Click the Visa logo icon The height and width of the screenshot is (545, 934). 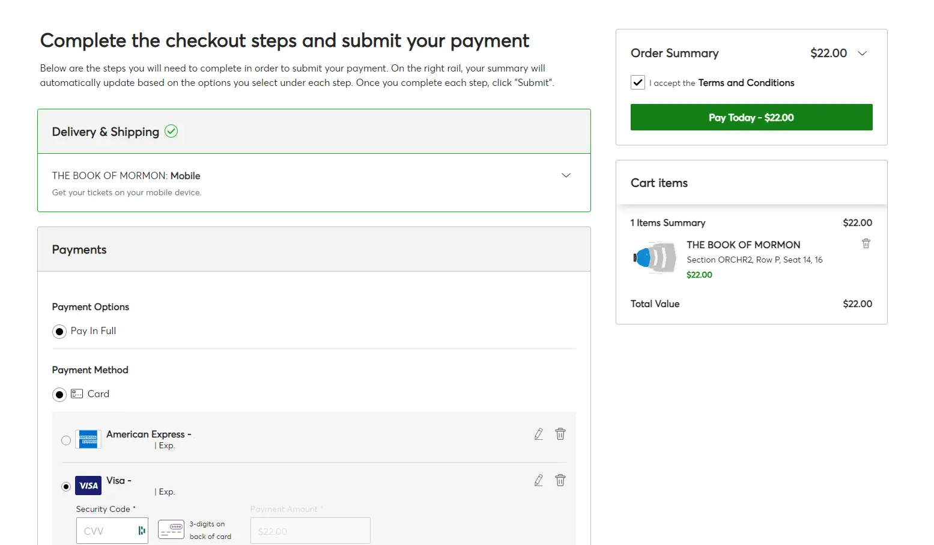(88, 486)
